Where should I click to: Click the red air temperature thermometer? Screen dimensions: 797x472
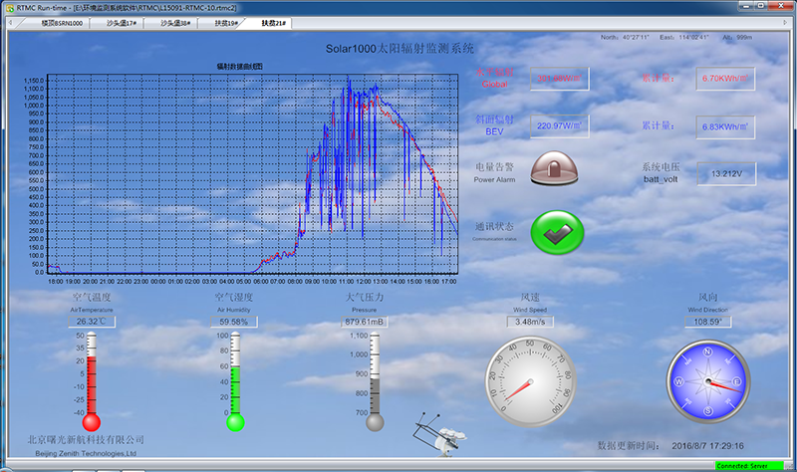[x=92, y=381]
